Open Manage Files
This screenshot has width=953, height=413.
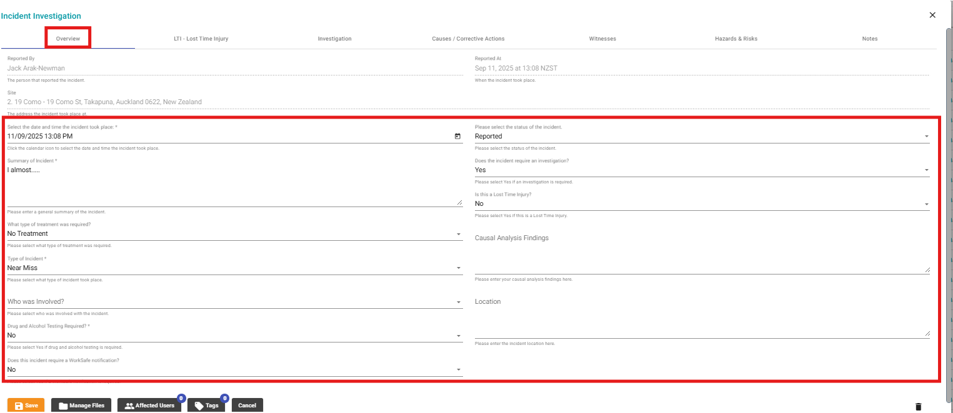(x=82, y=406)
